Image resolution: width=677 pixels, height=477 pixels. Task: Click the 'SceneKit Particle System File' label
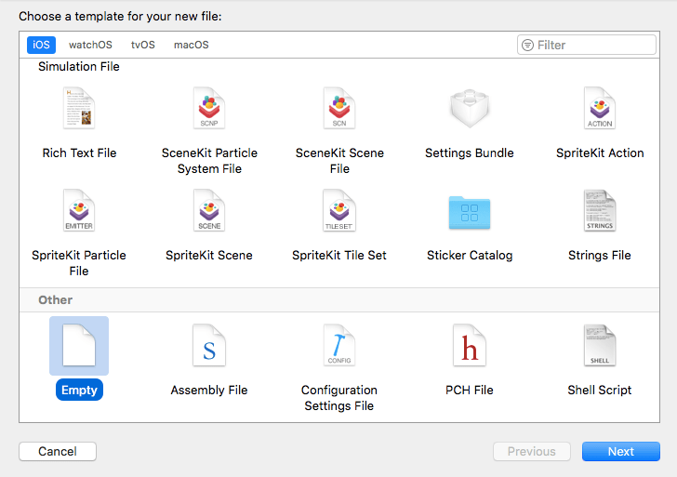(x=209, y=161)
